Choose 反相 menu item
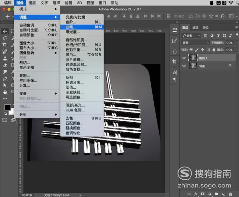239x197 pixels. pyautogui.click(x=82, y=78)
